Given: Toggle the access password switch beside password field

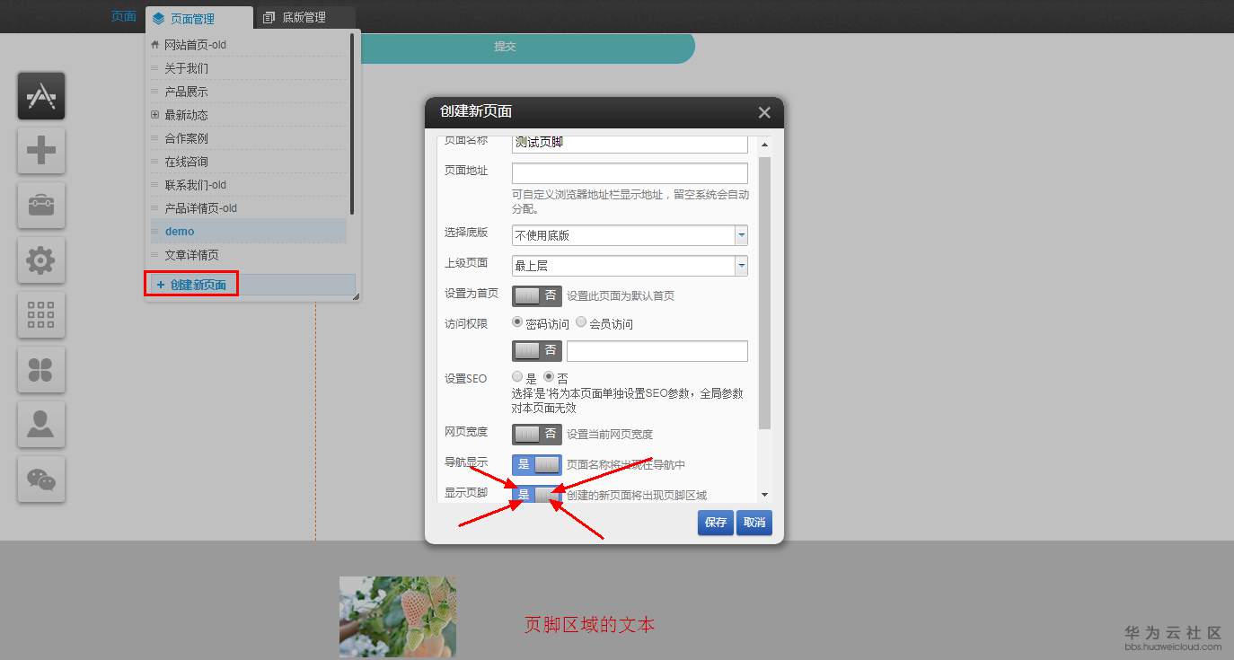Looking at the screenshot, I should 537,350.
